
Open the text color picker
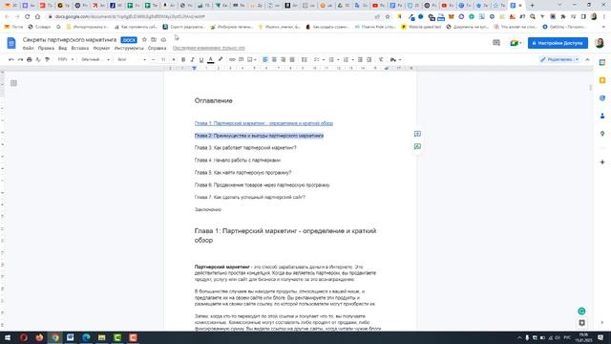tap(210, 59)
